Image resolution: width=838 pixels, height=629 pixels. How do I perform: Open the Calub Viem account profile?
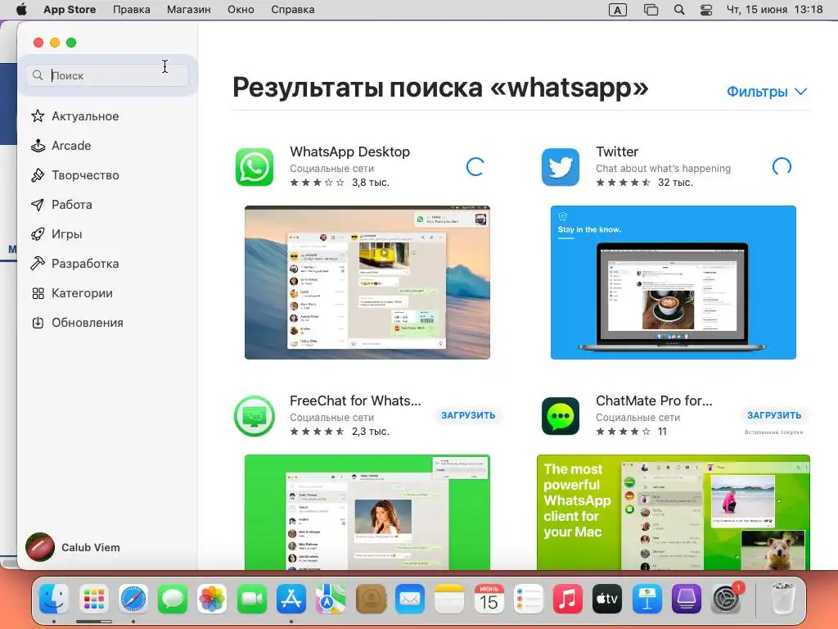pyautogui.click(x=73, y=547)
